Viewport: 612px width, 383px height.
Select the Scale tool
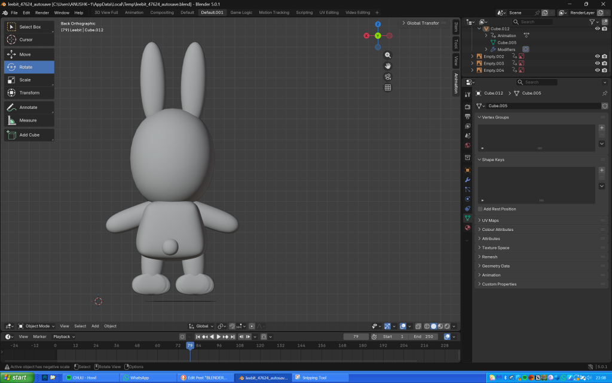click(x=29, y=80)
